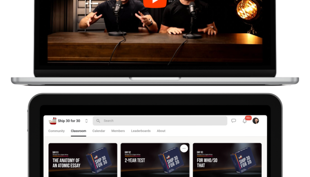Open the Ship 30 for 30 community switcher
310x177 pixels.
pos(86,121)
